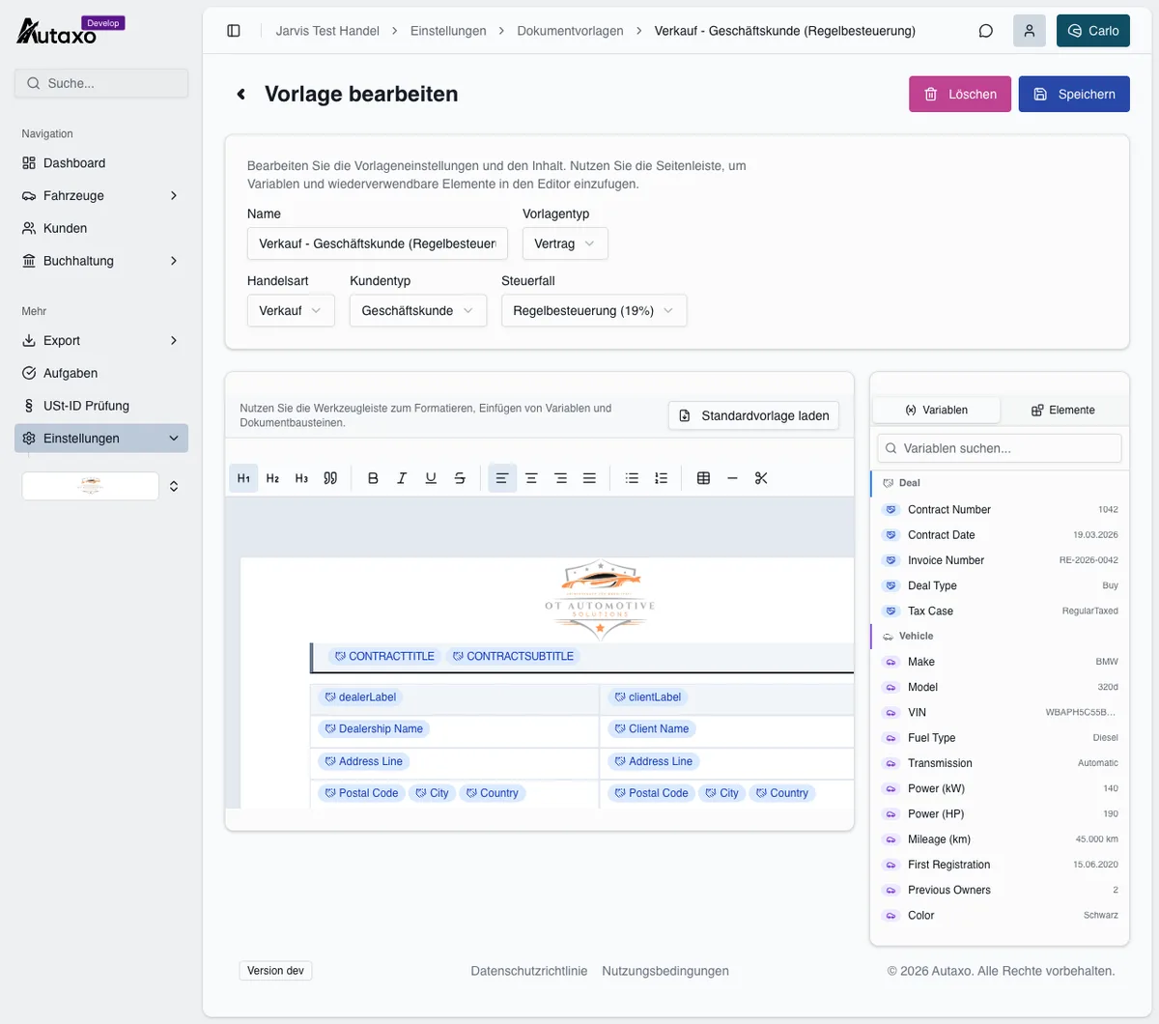The height and width of the screenshot is (1024, 1159).
Task: Insert a table
Action: (703, 478)
